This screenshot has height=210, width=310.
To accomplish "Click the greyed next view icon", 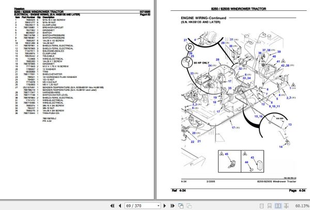I will [x=189, y=206].
